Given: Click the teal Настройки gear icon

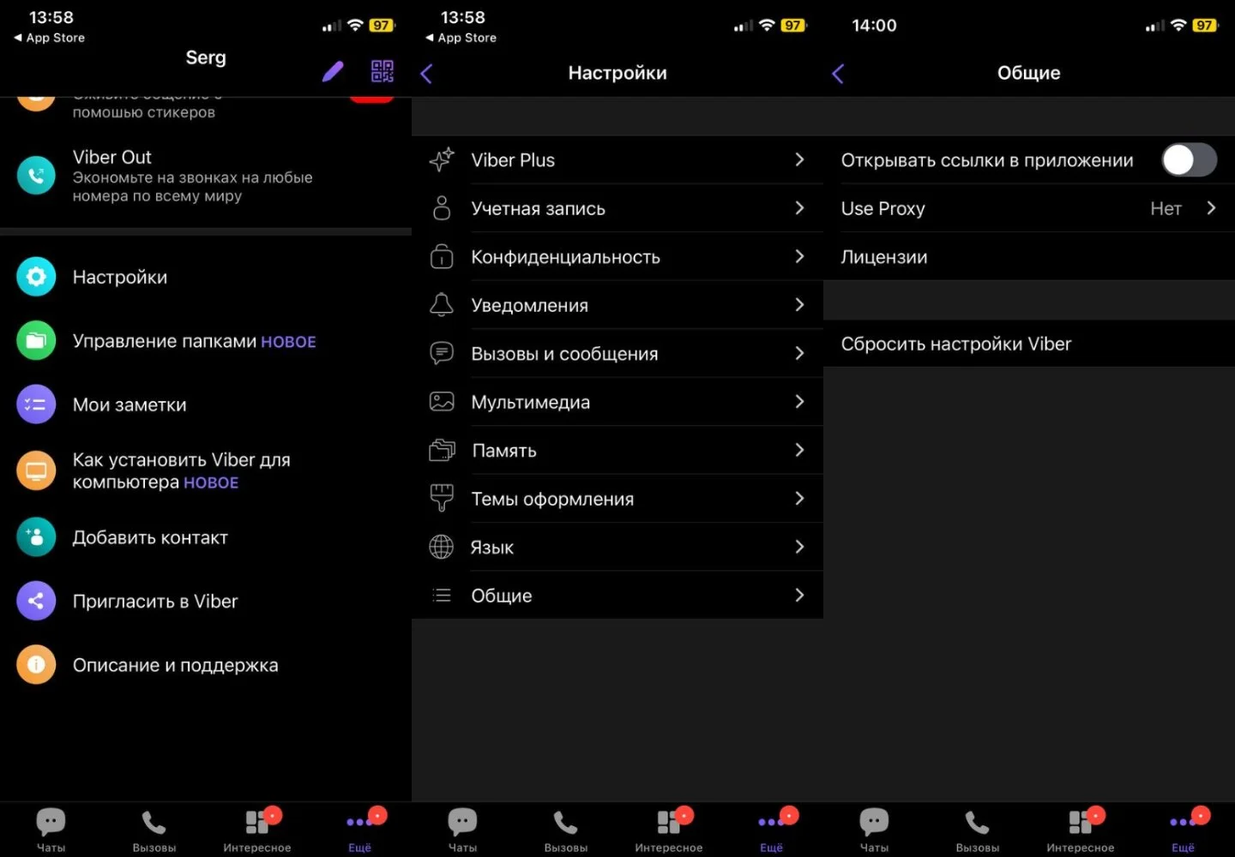Looking at the screenshot, I should tap(36, 277).
